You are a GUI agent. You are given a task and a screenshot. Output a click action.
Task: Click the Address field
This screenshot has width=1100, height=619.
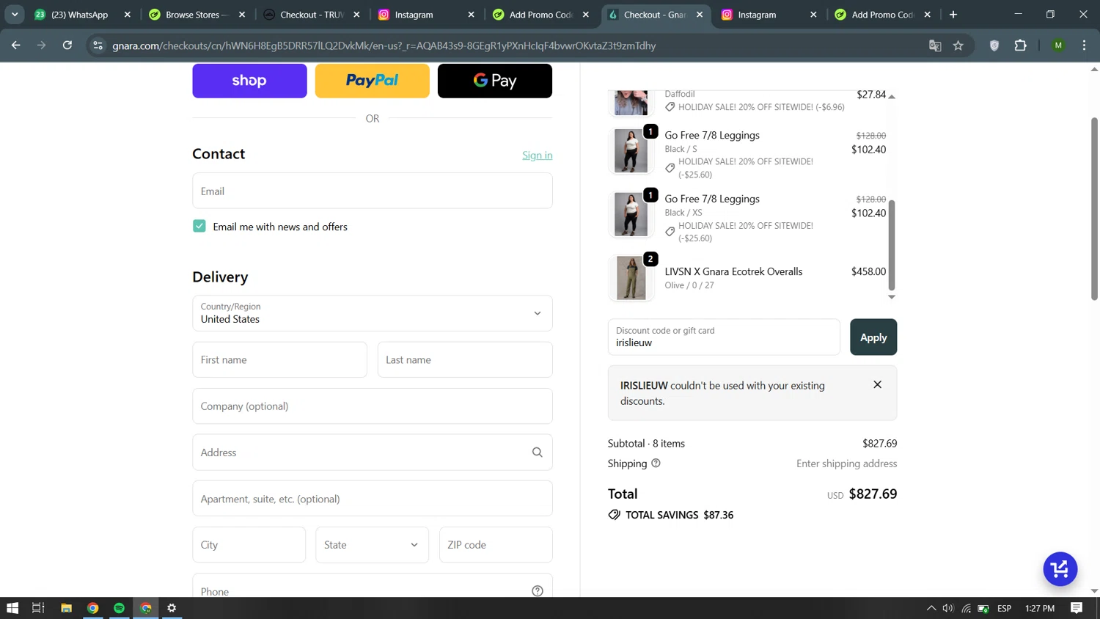click(372, 453)
